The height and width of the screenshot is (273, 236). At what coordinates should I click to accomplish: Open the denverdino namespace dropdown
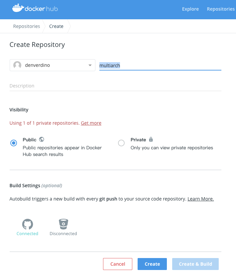point(53,65)
